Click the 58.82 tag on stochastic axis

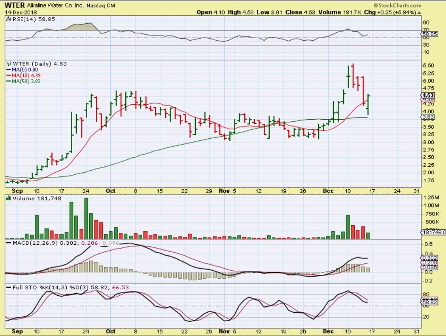pyautogui.click(x=428, y=302)
